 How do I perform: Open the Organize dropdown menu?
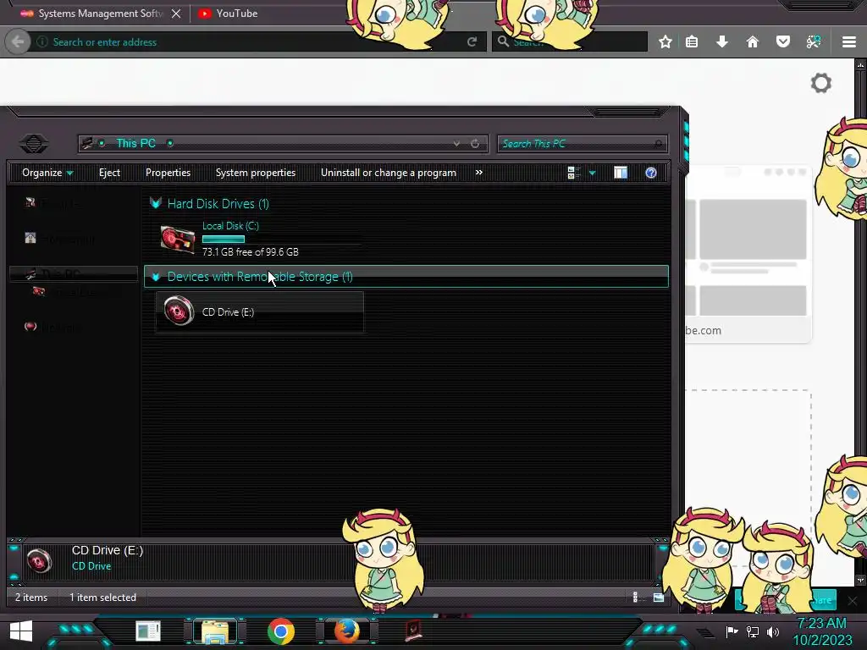tap(47, 173)
